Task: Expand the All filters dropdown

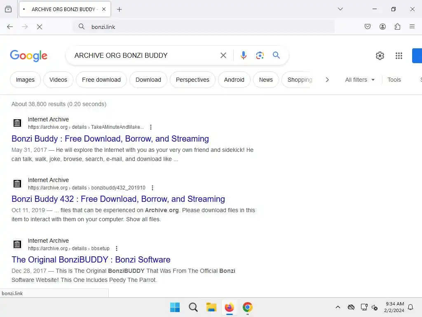Action: coord(360,80)
